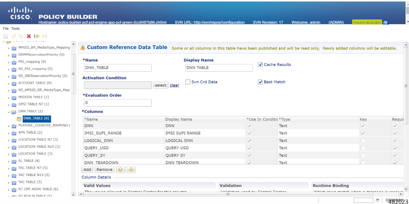409x204 pixels.
Task: Expand the TAC TABLE (5) node
Action: (9, 182)
